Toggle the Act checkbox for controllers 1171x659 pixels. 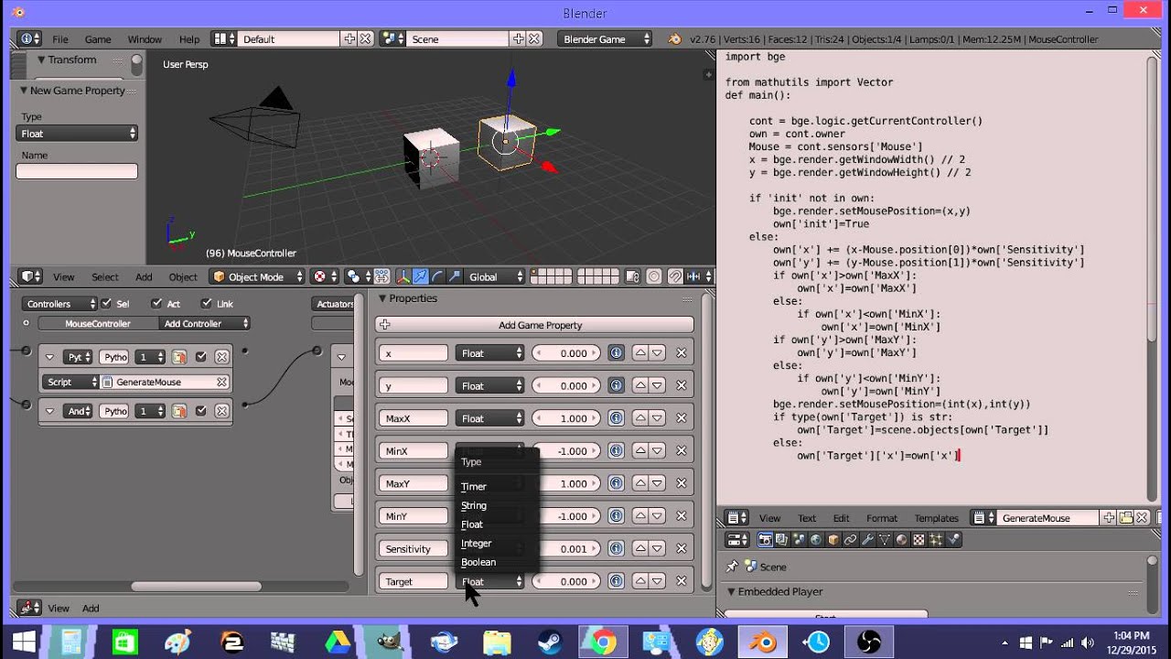pos(156,304)
